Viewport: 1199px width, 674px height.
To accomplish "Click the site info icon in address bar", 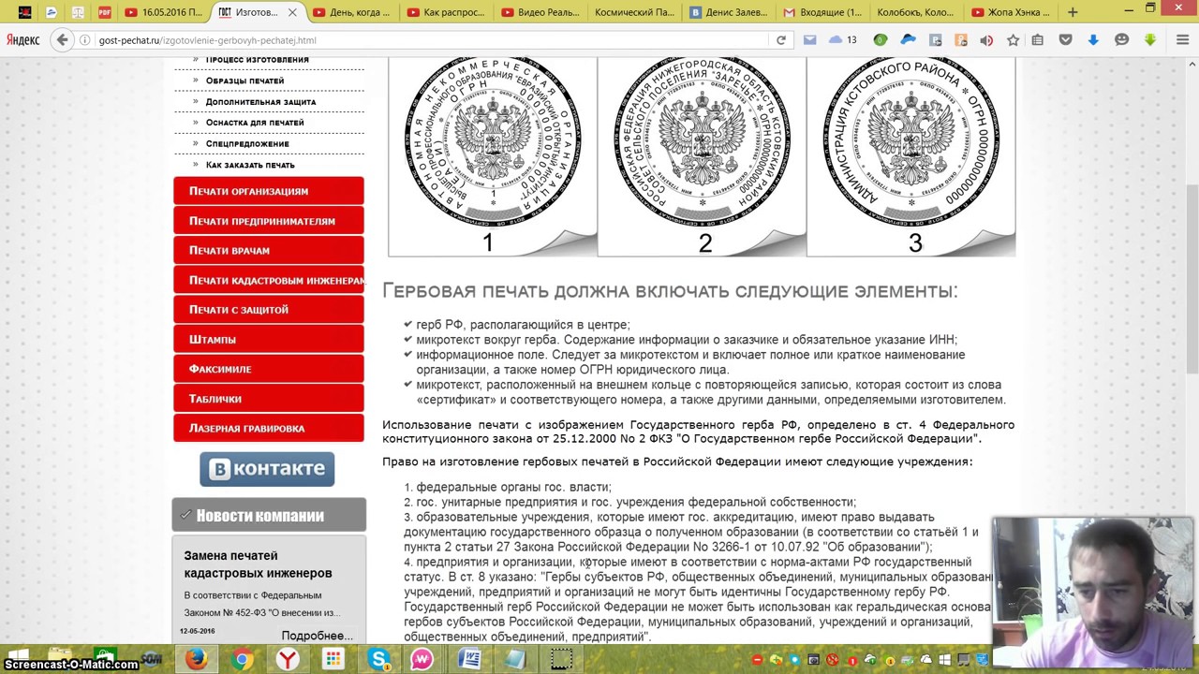I will (x=85, y=40).
